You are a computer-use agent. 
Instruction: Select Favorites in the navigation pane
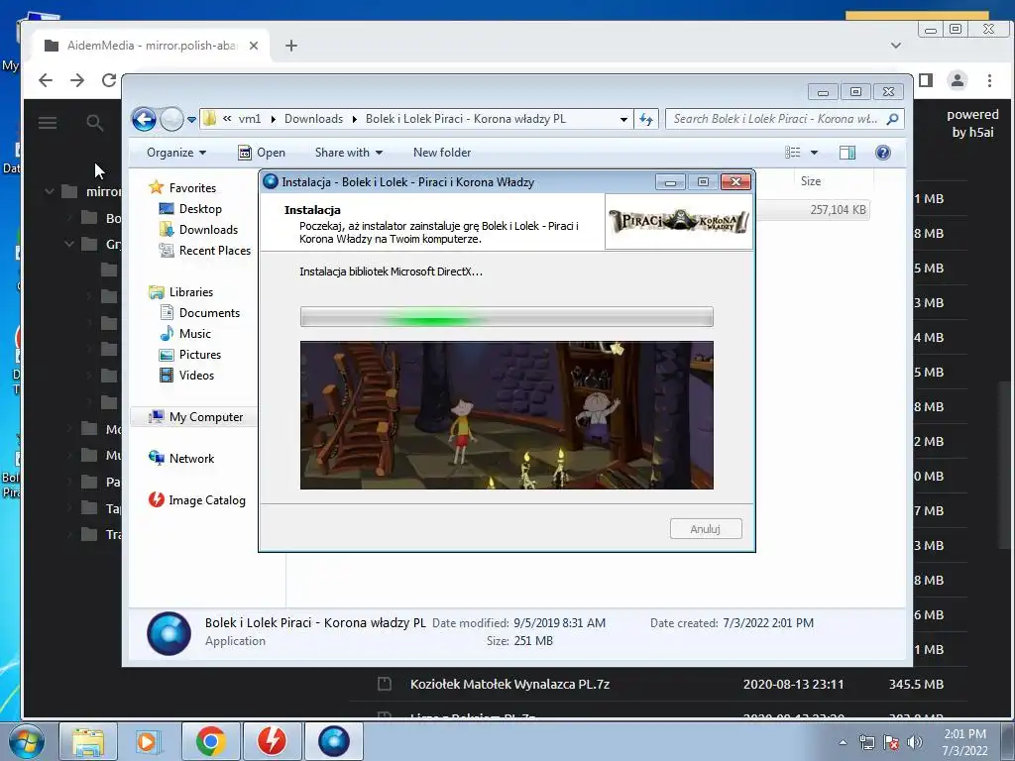pyautogui.click(x=182, y=187)
